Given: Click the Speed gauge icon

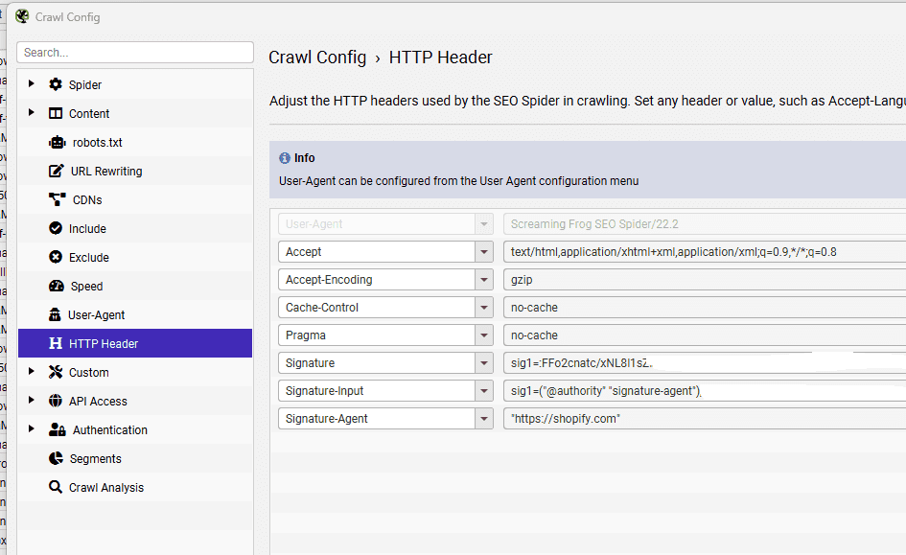Looking at the screenshot, I should 56,286.
